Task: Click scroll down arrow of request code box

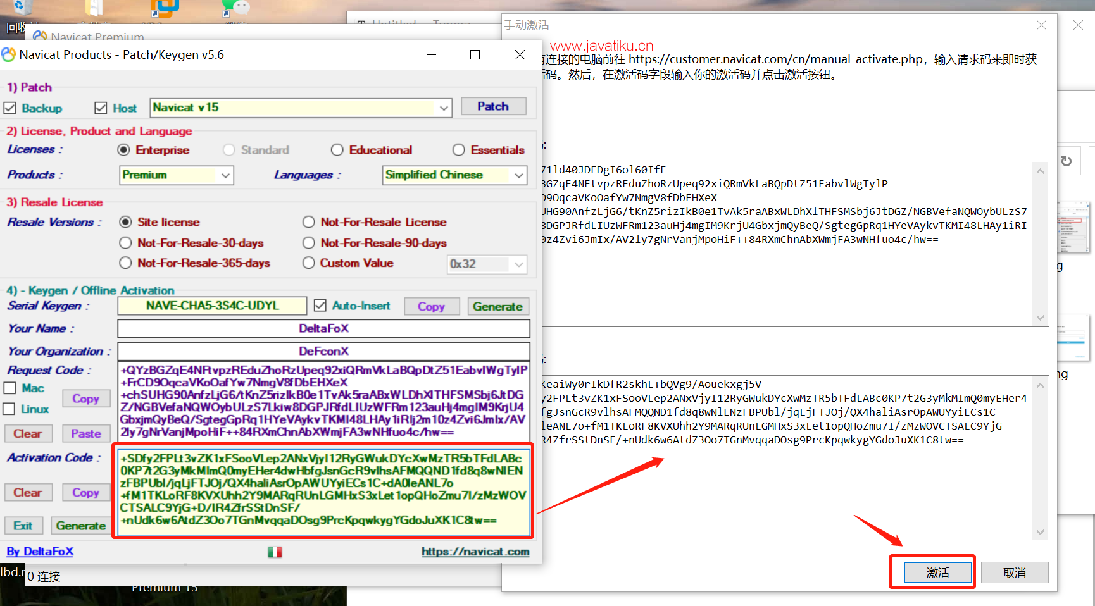Action: pyautogui.click(x=1040, y=318)
